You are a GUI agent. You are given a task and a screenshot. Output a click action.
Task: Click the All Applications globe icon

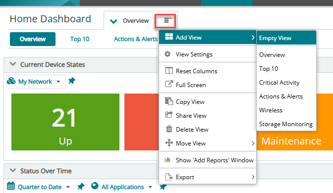(95, 186)
